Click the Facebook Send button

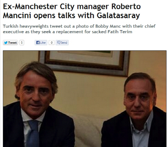(62, 43)
